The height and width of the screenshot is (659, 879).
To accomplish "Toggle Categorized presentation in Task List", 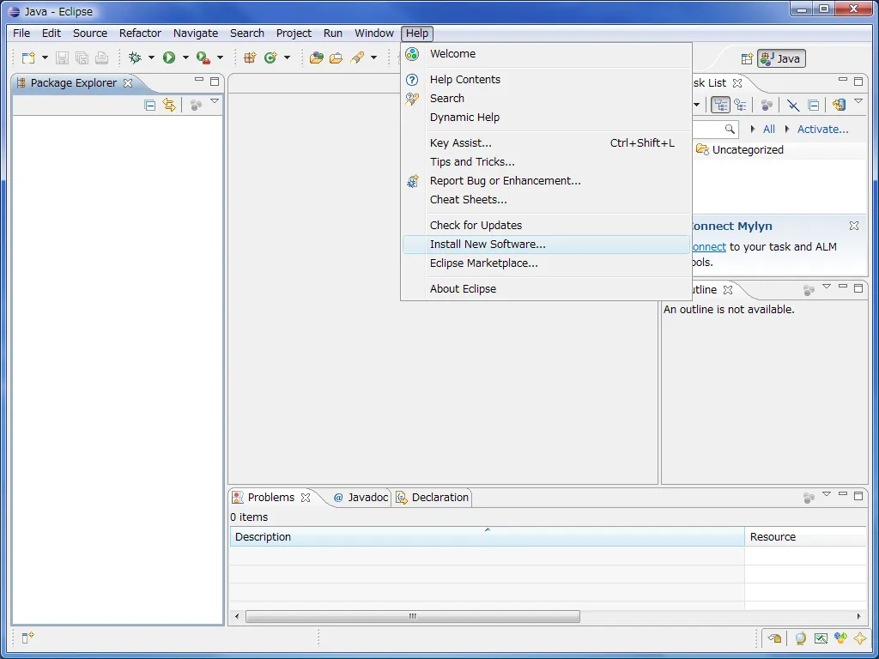I will point(720,105).
